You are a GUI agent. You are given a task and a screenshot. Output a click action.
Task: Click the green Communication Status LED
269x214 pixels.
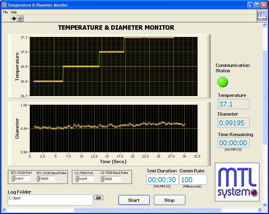tap(223, 82)
